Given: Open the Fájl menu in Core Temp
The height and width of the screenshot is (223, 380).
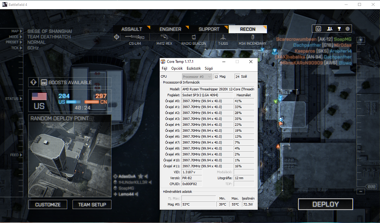Looking at the screenshot, I should coord(164,68).
